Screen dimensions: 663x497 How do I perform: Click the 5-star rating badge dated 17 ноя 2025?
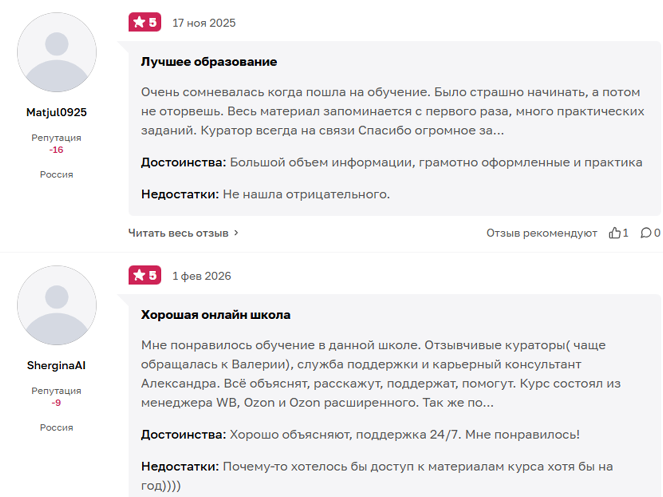(x=145, y=22)
